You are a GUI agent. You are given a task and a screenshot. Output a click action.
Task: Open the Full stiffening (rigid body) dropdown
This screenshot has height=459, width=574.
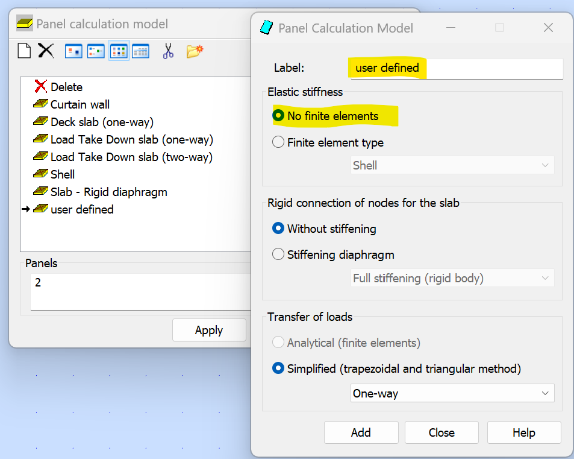click(452, 278)
